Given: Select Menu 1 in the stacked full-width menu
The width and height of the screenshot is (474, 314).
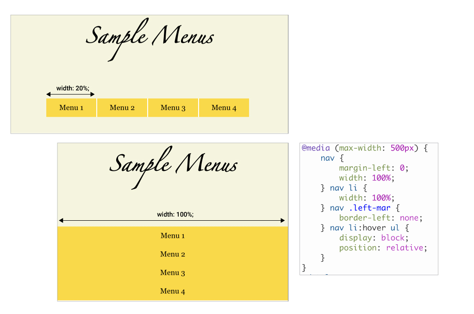Looking at the screenshot, I should [173, 235].
